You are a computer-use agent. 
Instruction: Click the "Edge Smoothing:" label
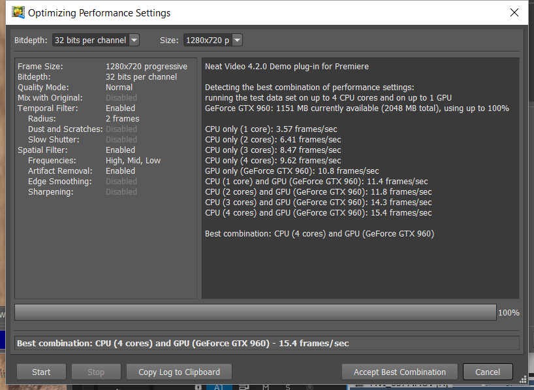(x=60, y=182)
